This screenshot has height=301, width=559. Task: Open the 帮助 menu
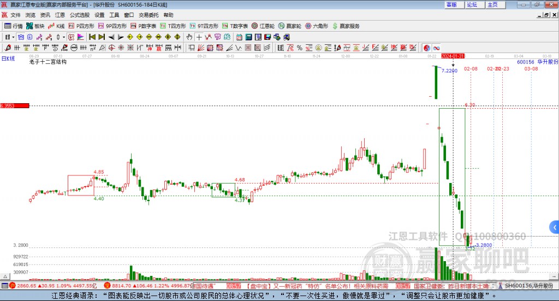click(168, 15)
